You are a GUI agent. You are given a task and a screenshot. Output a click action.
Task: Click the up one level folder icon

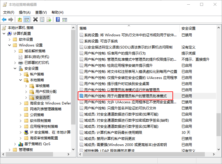coord(20,19)
